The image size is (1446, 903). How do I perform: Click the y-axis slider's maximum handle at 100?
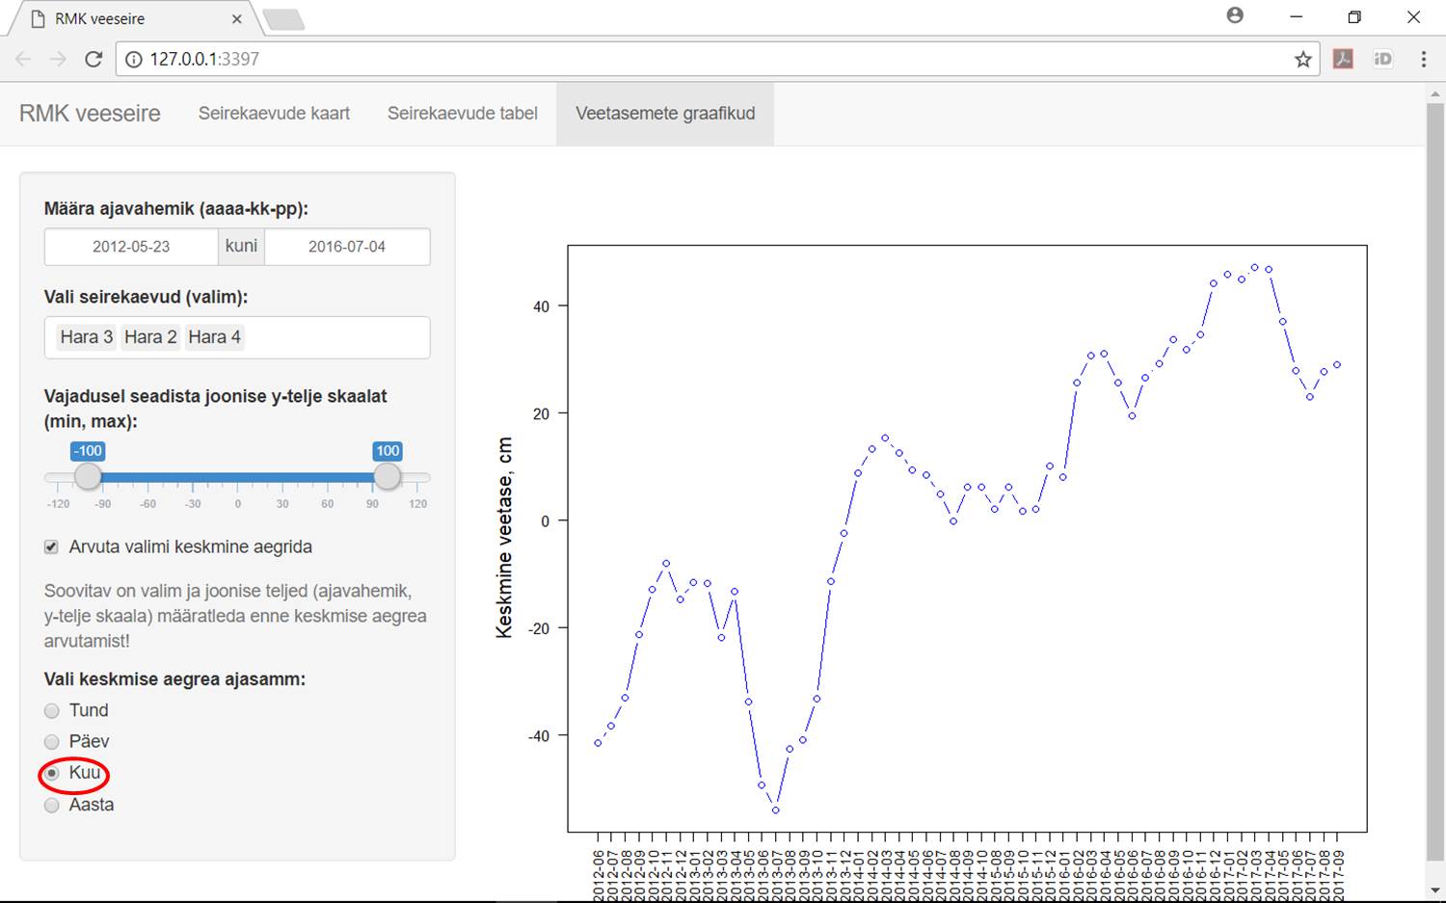pyautogui.click(x=387, y=476)
